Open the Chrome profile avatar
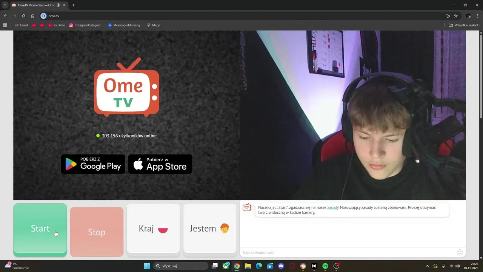483x272 pixels. [x=468, y=16]
